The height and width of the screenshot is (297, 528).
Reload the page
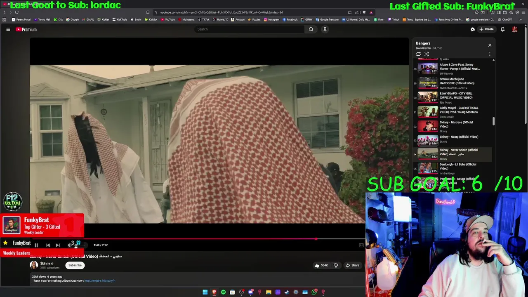[x=17, y=12]
